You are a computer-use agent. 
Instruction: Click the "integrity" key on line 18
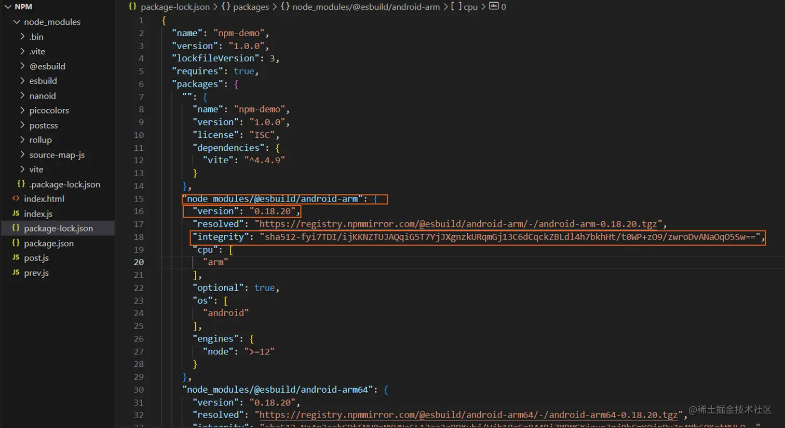[x=221, y=237]
